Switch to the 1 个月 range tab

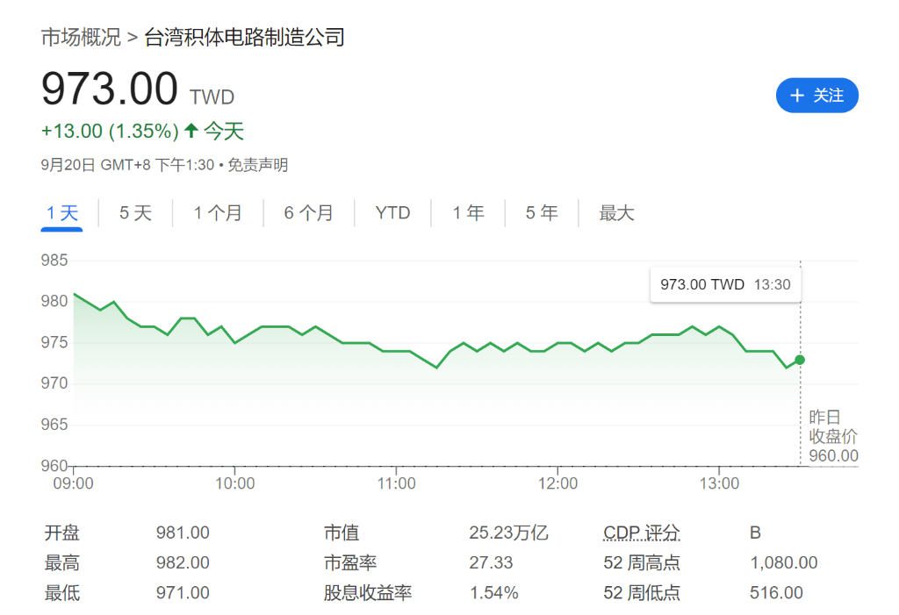point(218,213)
